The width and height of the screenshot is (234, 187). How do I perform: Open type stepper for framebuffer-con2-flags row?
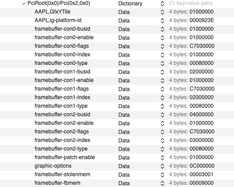(x=162, y=132)
